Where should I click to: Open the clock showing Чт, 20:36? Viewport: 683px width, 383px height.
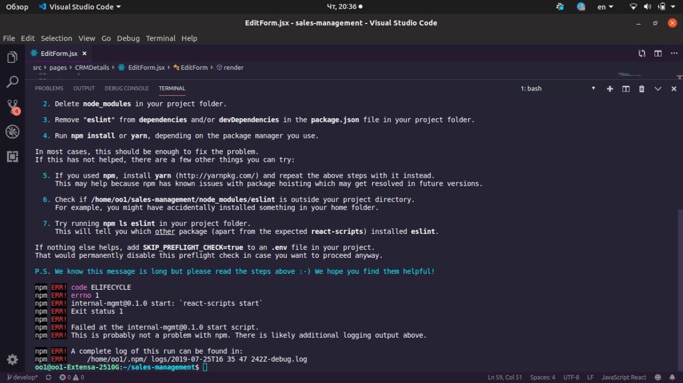[x=341, y=7]
